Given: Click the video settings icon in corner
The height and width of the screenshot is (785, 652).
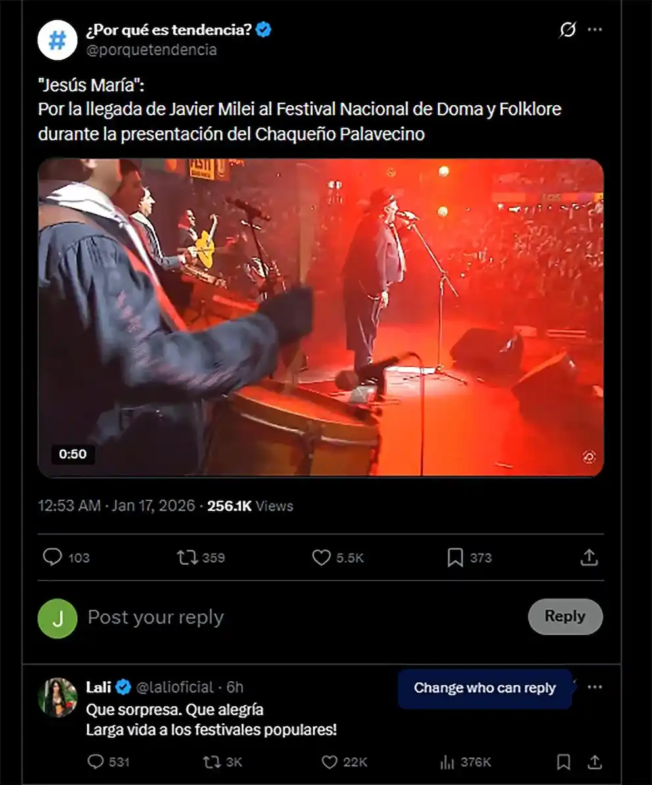Looking at the screenshot, I should tap(590, 456).
